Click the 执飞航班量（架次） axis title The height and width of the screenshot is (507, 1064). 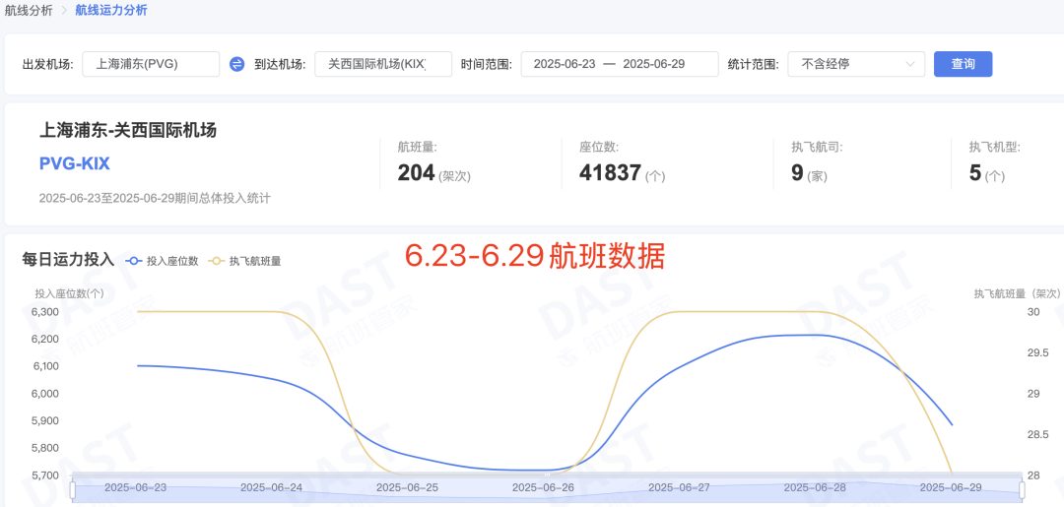(1017, 293)
